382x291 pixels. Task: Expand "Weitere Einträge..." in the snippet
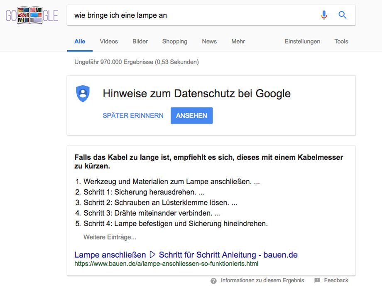pos(110,237)
